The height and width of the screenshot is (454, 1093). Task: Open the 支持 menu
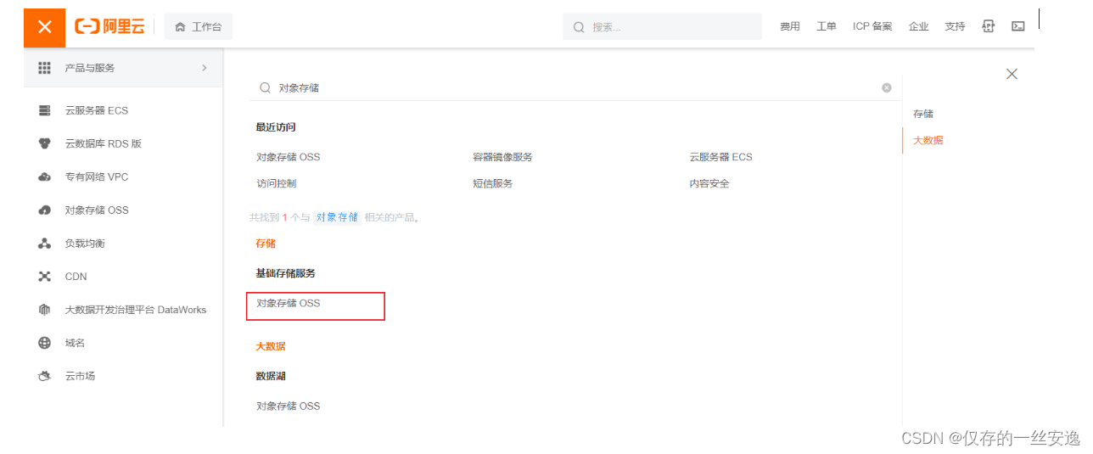(955, 27)
